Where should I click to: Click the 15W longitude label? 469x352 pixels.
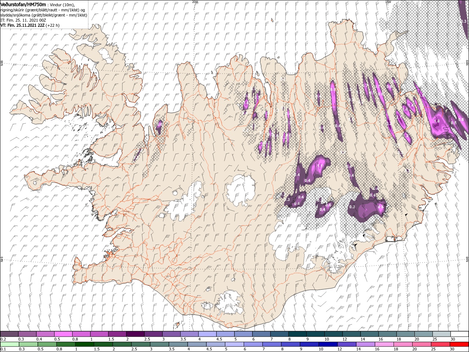click(x=388, y=2)
